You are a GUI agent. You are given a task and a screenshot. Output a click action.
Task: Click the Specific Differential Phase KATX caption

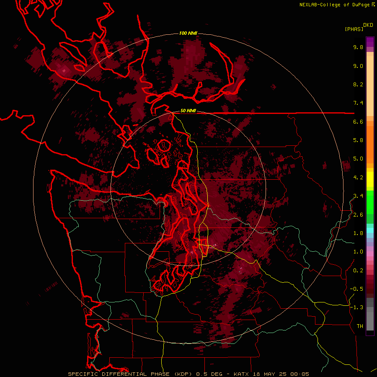pos(188,374)
